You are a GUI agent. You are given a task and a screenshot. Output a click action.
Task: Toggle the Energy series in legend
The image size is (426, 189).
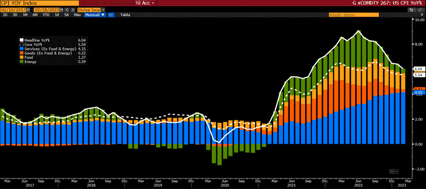(30, 62)
